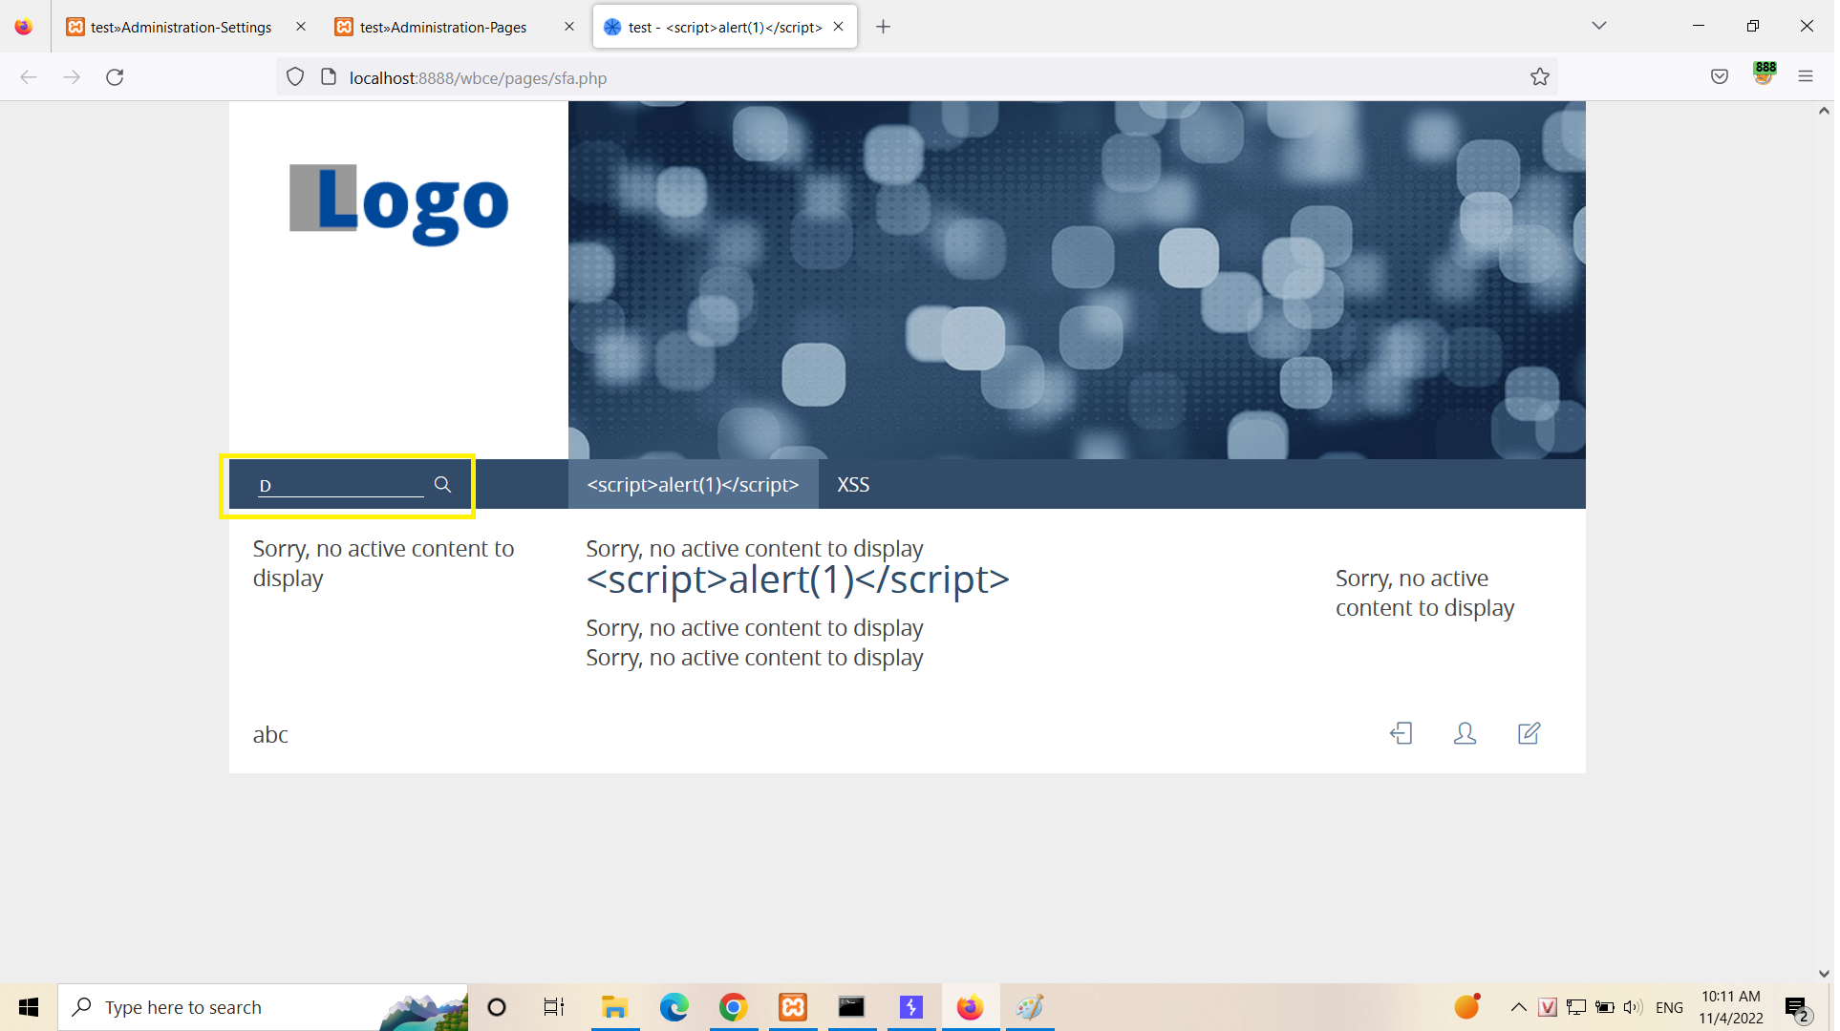Click the user profile icon in footer
Viewport: 1840px width, 1031px height.
click(x=1465, y=733)
